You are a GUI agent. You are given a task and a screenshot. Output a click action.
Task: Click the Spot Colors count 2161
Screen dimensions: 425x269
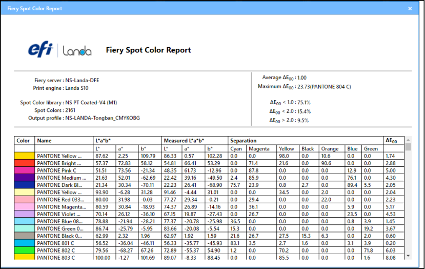(70, 110)
